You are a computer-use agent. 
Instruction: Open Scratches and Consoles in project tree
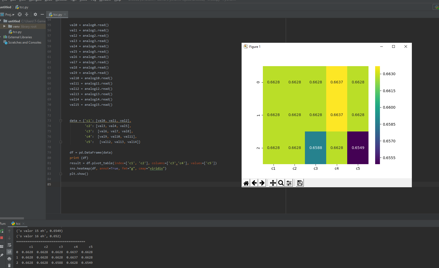pyautogui.click(x=24, y=42)
